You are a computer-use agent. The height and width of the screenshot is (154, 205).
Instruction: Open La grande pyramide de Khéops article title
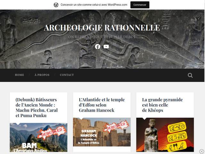162,105
